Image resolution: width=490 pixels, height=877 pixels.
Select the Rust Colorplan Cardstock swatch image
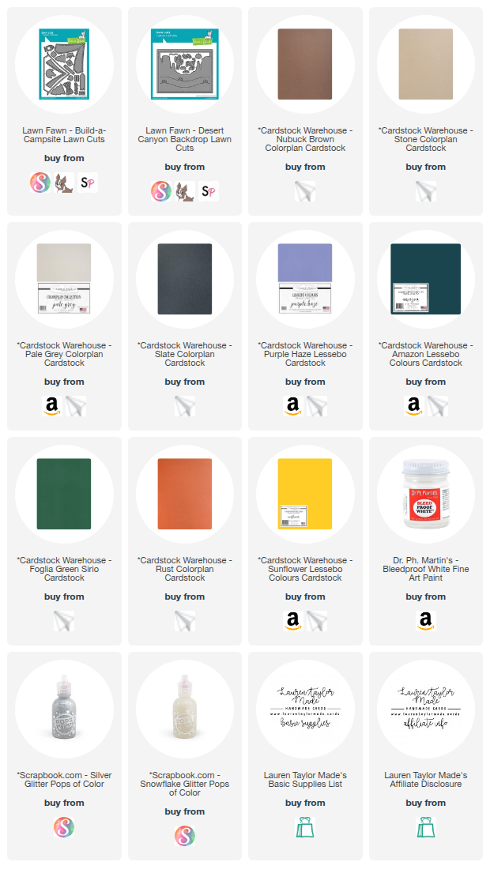185,494
